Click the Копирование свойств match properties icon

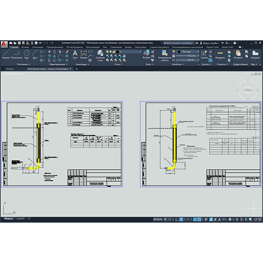pos(165,56)
